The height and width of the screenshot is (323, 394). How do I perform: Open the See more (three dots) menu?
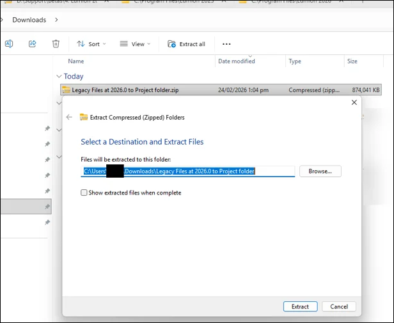[226, 44]
